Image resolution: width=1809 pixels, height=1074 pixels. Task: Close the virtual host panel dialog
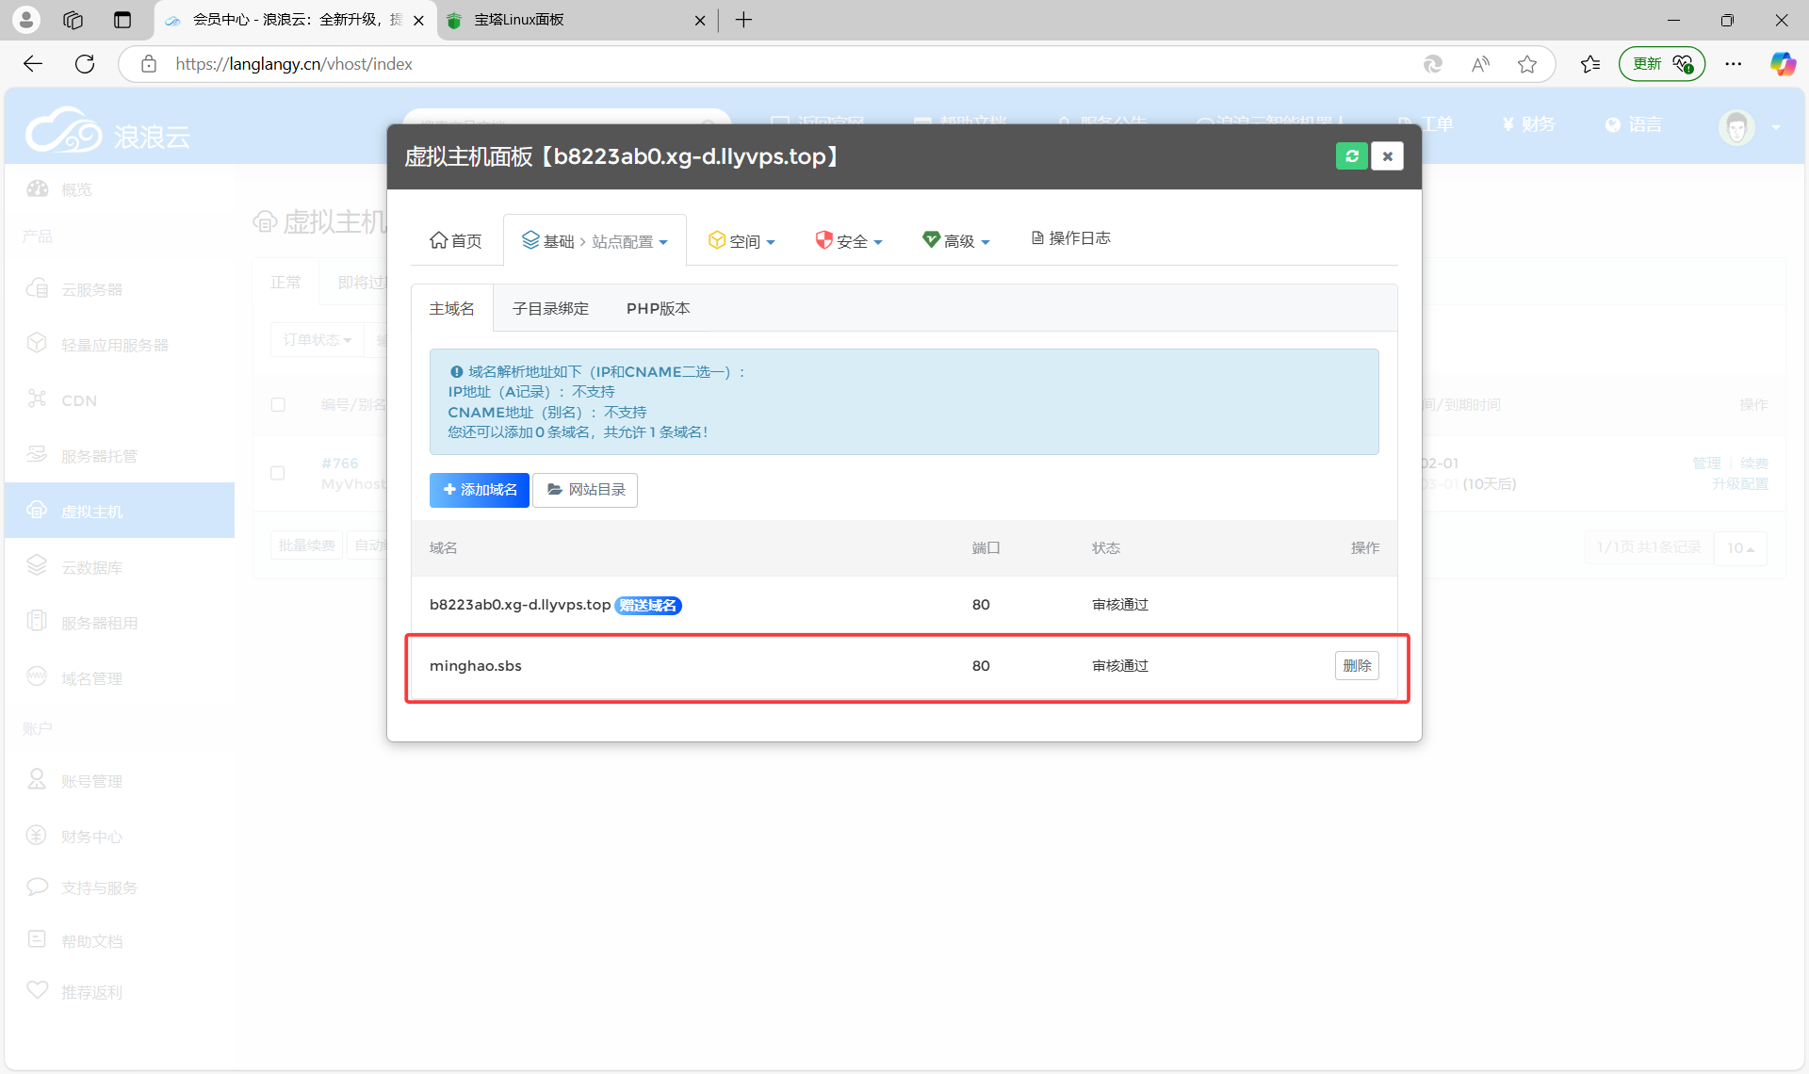pos(1387,156)
